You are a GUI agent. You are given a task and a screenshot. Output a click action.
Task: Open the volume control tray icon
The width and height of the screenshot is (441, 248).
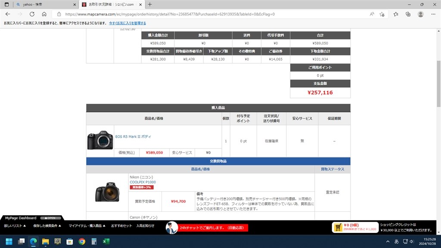(x=412, y=241)
